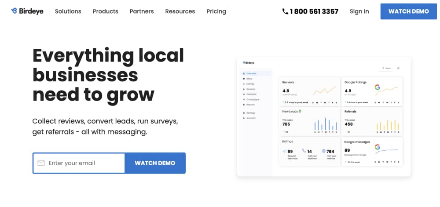Screen dimensions: 440x207
Task: Click the icon right of the dashboard Send button
Action: (x=398, y=68)
